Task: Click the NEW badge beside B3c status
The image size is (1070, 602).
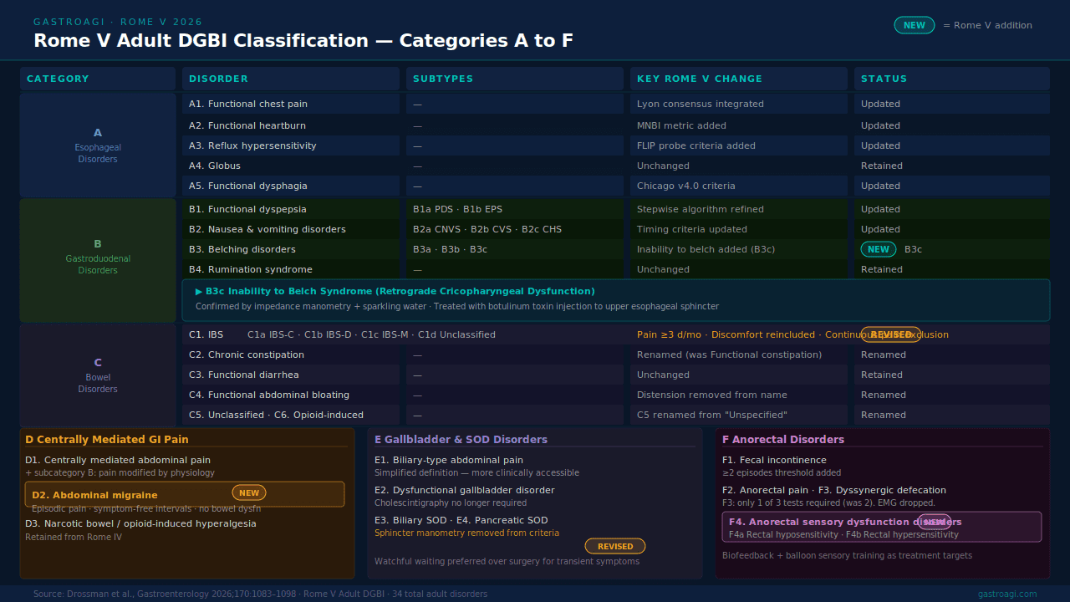Action: point(879,249)
